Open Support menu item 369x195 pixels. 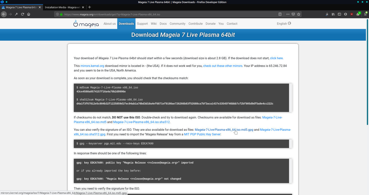(x=142, y=24)
